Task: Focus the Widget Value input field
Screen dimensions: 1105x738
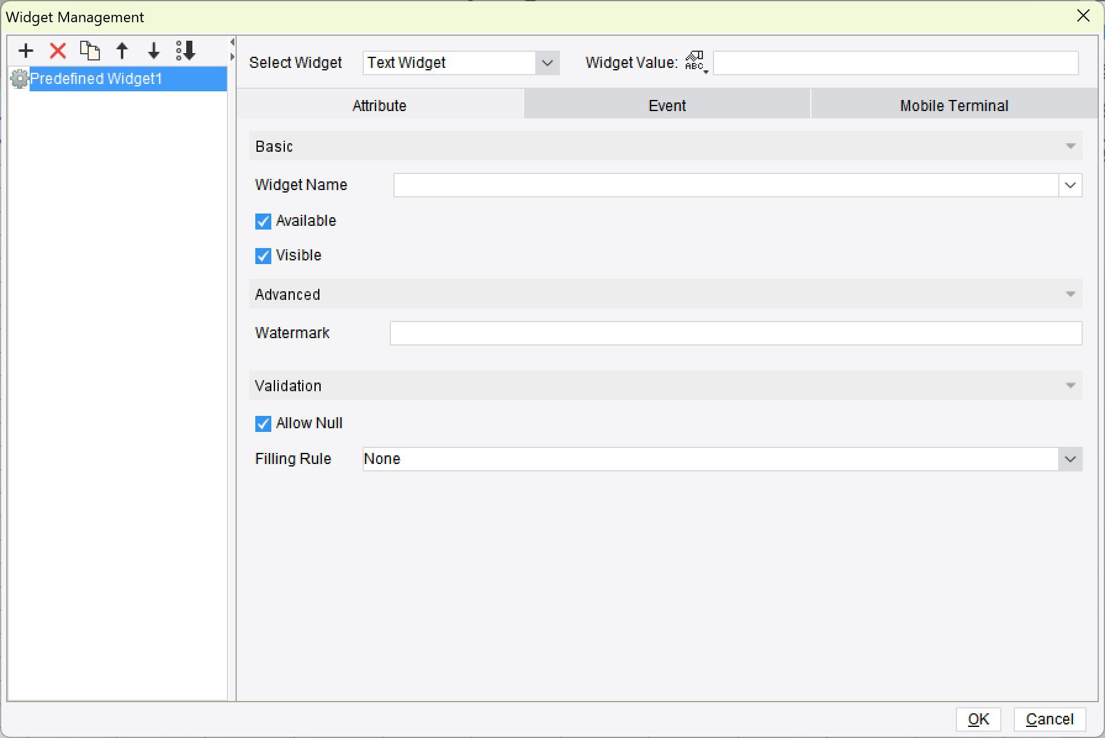Action: (x=895, y=63)
